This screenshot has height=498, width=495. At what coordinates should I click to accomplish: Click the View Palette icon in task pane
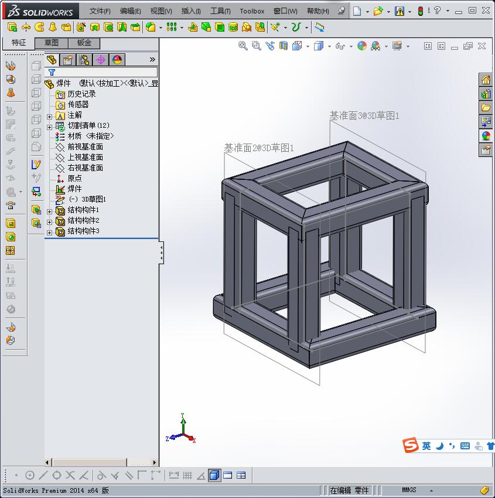pos(486,122)
